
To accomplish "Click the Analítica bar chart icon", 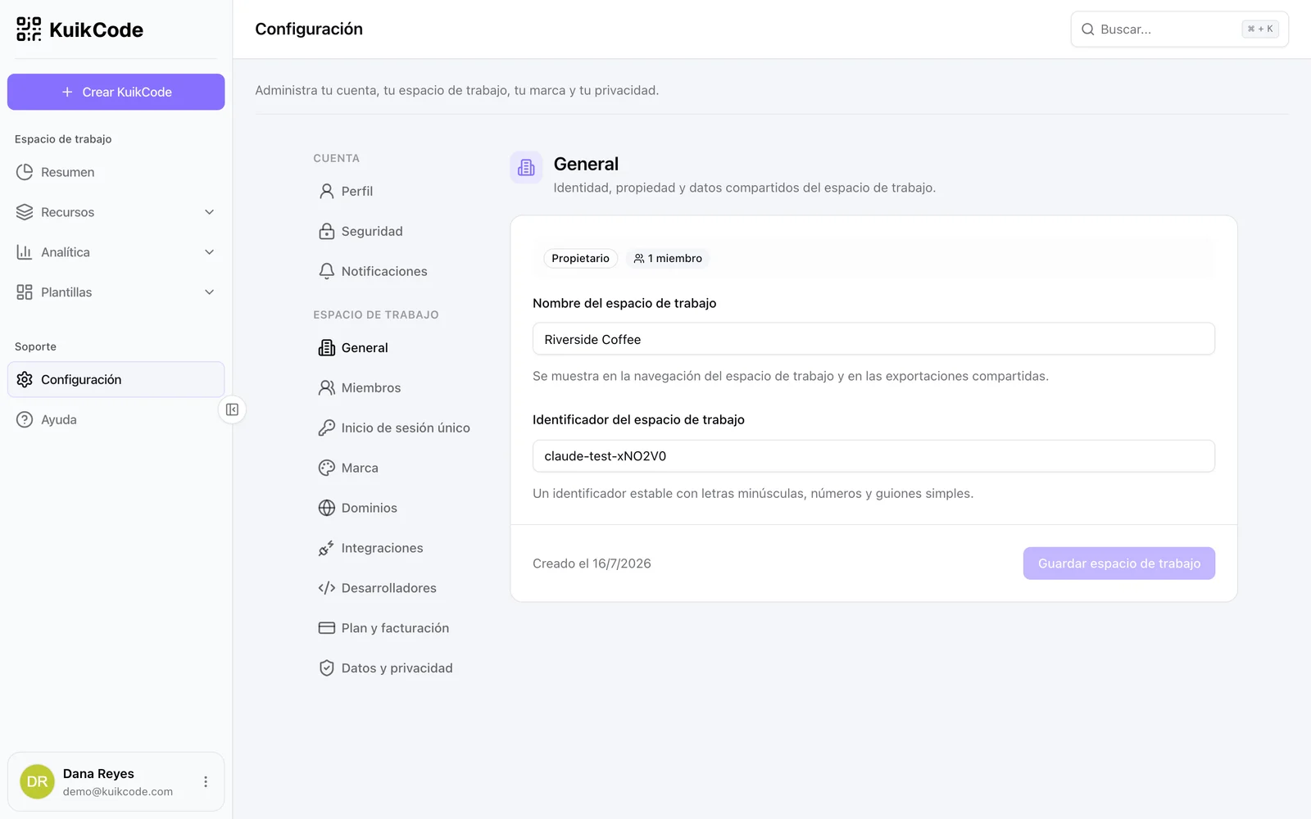I will click(x=25, y=252).
